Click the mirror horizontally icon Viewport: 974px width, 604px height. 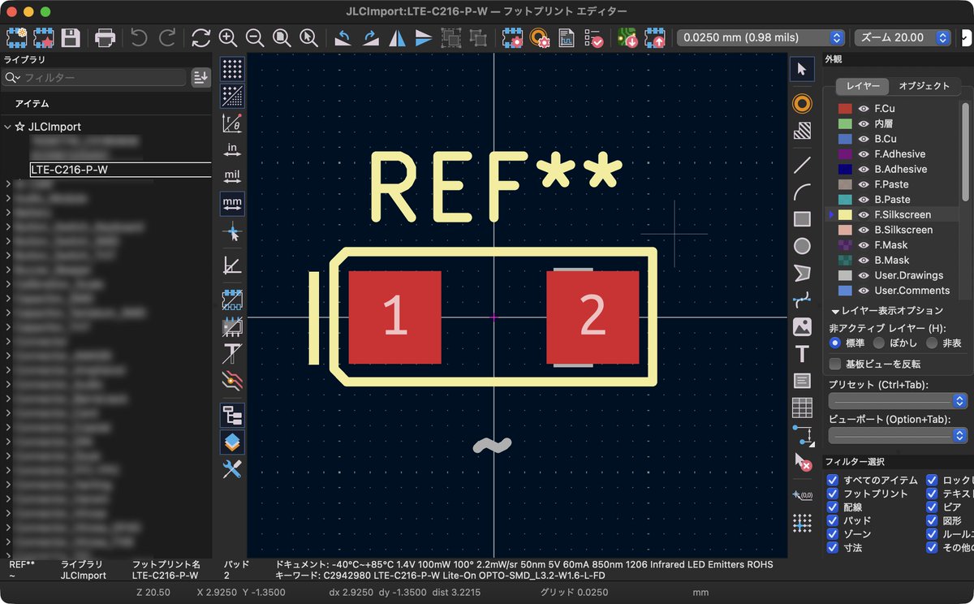pyautogui.click(x=397, y=37)
